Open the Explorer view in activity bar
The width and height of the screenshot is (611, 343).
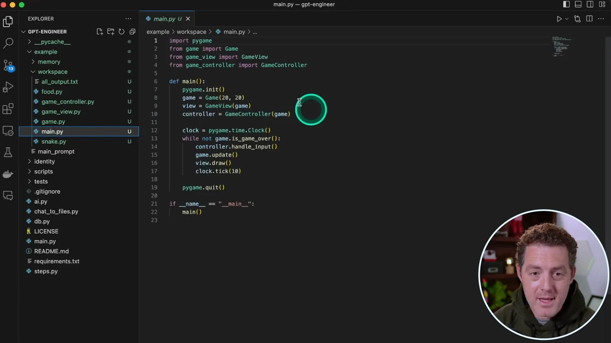pyautogui.click(x=8, y=21)
